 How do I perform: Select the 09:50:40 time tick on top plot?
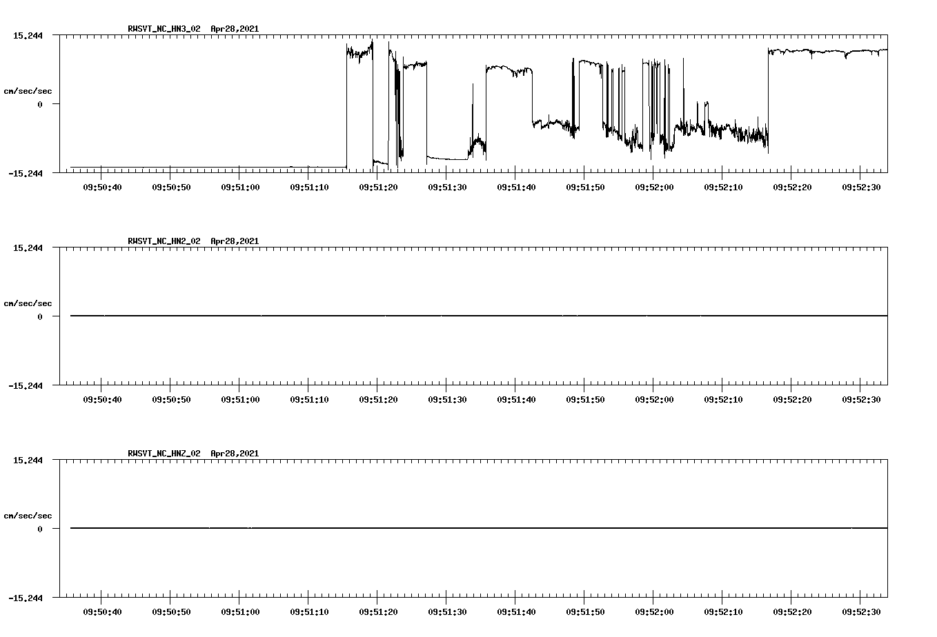point(102,185)
